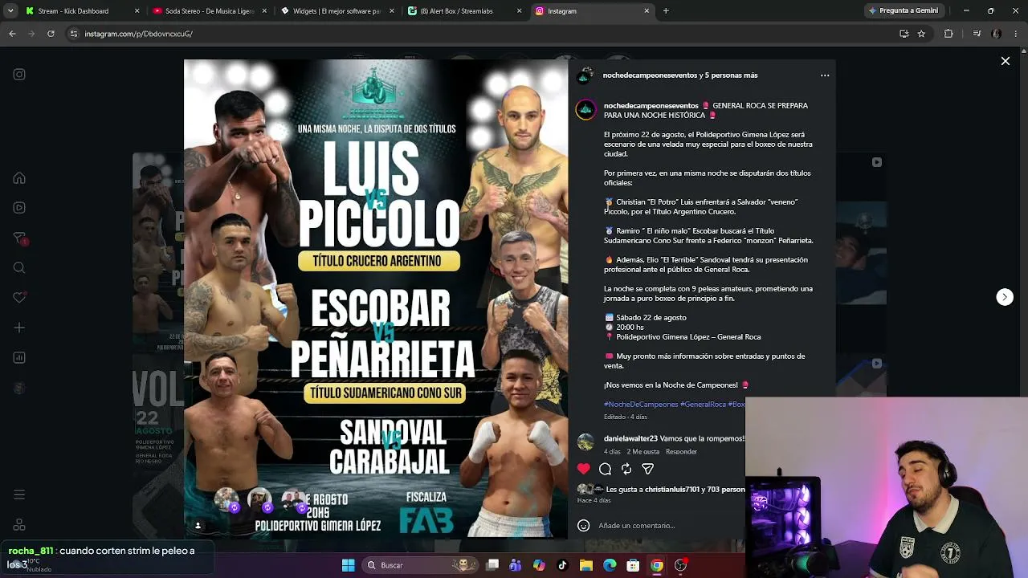Share the post with the paper plane icon
The image size is (1028, 578).
coord(647,469)
